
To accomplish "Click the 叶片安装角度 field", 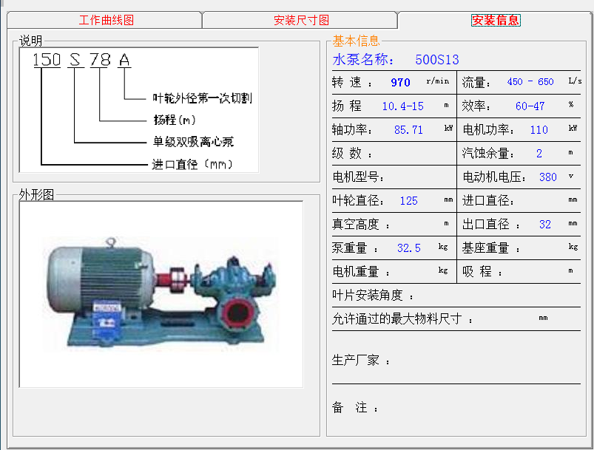I will click(x=456, y=296).
